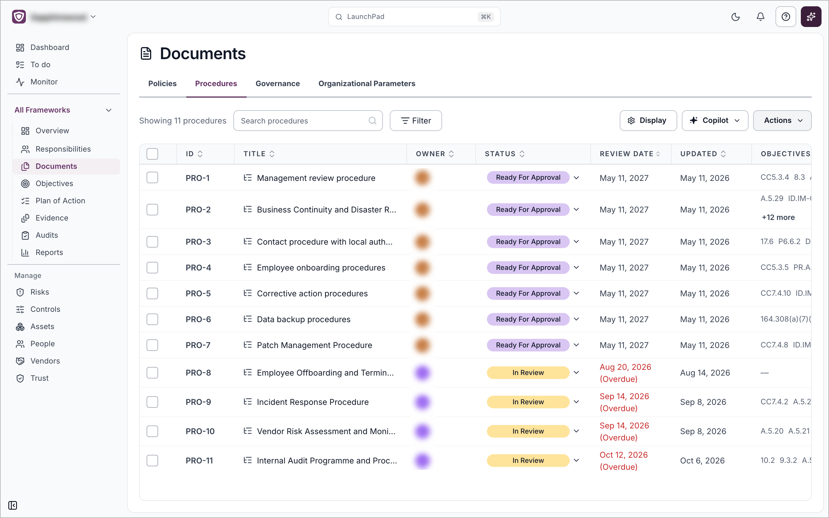Check the PRO-7 row checkbox
Image resolution: width=829 pixels, height=518 pixels.
click(x=152, y=345)
